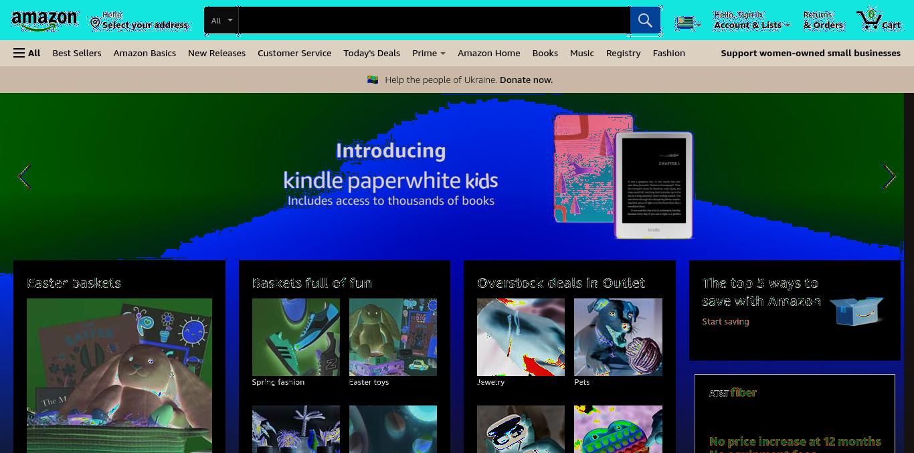Click Overstock deals in Outlet heading
Screen dimensions: 914x453
(x=561, y=283)
